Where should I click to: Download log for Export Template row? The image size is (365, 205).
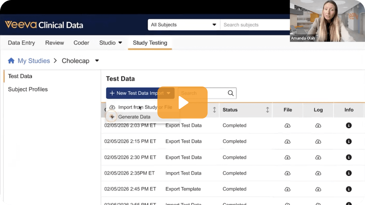(318, 189)
